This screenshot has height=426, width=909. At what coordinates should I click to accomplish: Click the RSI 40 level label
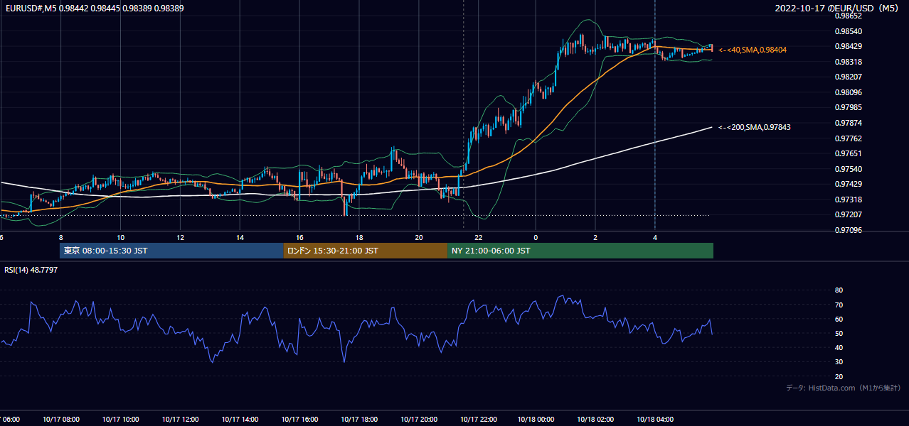tap(839, 347)
